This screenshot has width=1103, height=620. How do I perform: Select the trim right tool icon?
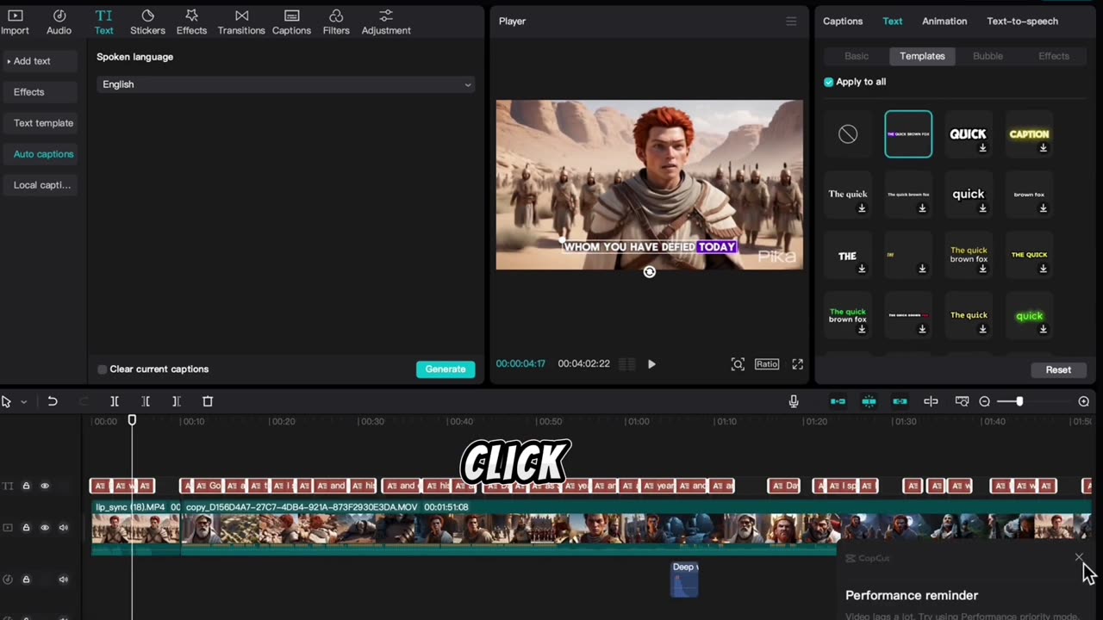click(x=176, y=401)
